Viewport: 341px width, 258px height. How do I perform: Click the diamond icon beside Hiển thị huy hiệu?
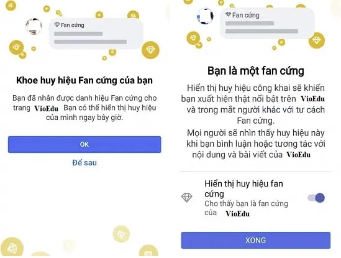186,198
